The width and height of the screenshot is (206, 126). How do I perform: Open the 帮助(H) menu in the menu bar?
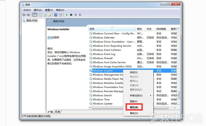pos(60,10)
